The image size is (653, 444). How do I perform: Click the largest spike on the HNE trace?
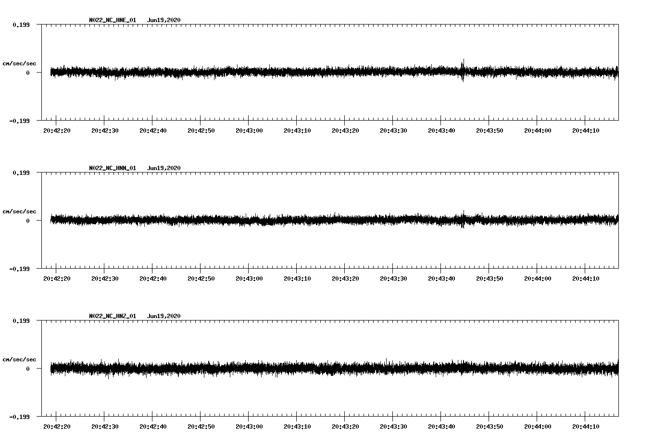click(463, 70)
